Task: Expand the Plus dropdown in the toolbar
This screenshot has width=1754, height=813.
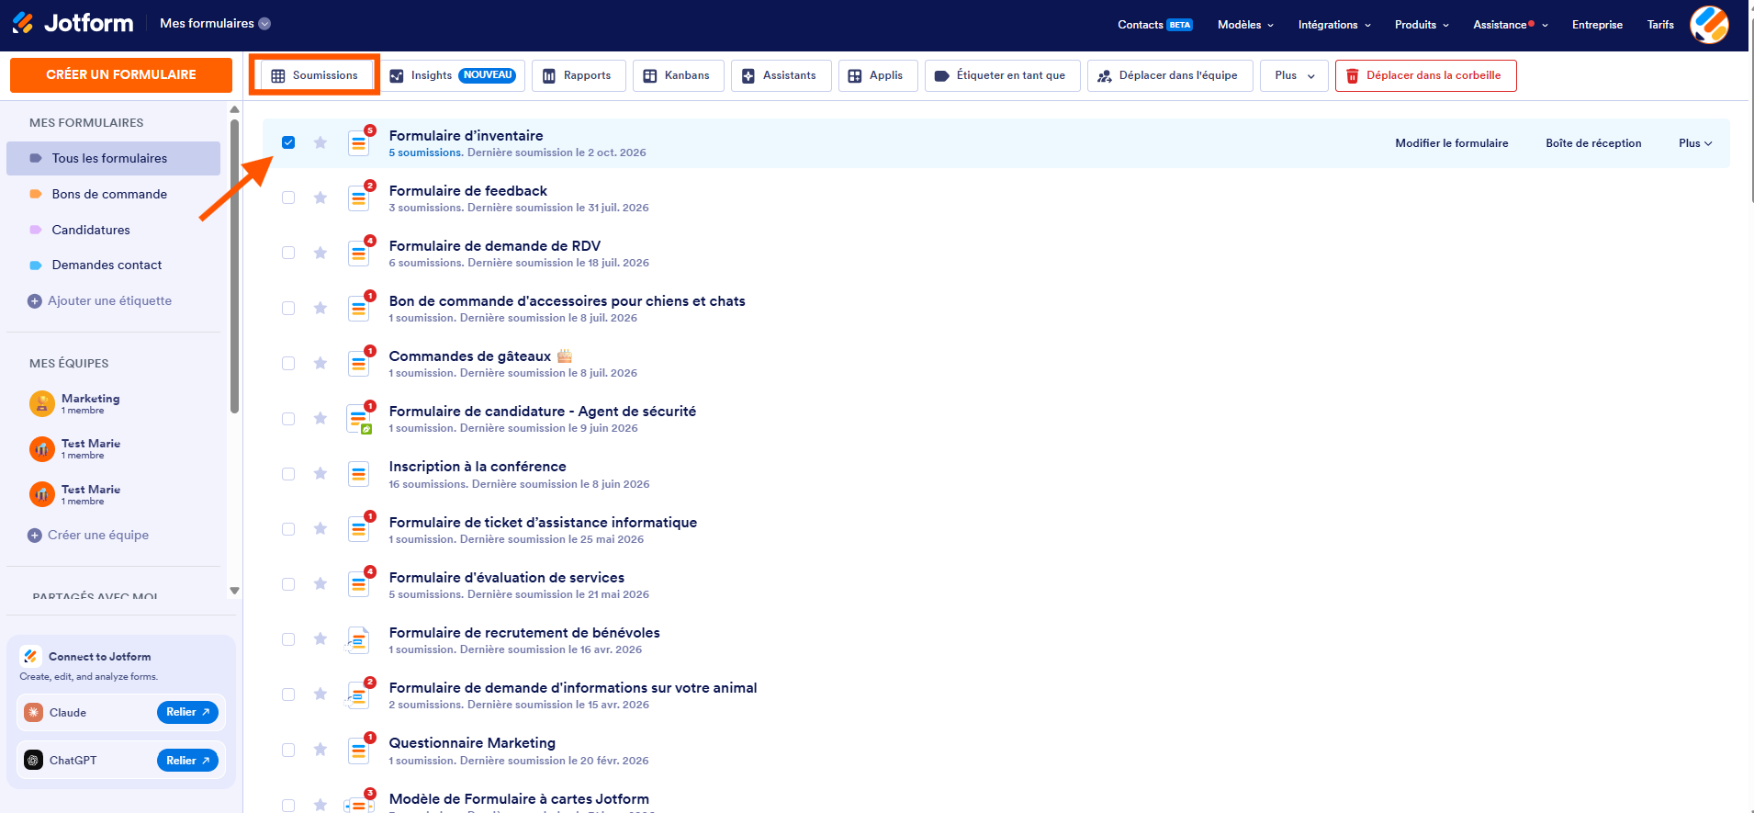Action: point(1294,75)
